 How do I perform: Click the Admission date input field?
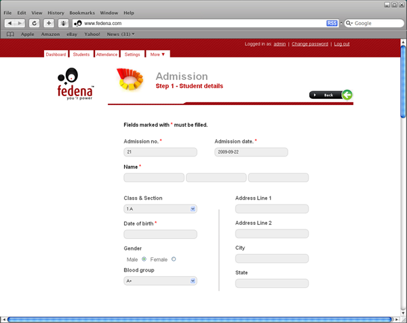coord(251,152)
